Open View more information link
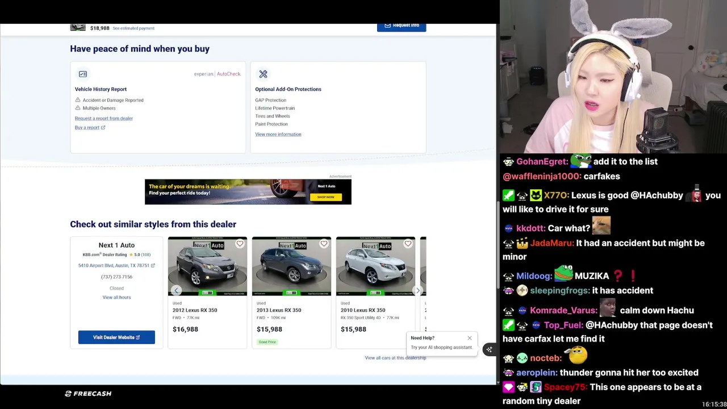 pos(278,134)
